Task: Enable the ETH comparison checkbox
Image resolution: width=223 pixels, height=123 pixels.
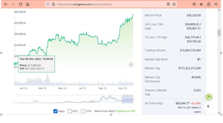Action: [83, 111]
